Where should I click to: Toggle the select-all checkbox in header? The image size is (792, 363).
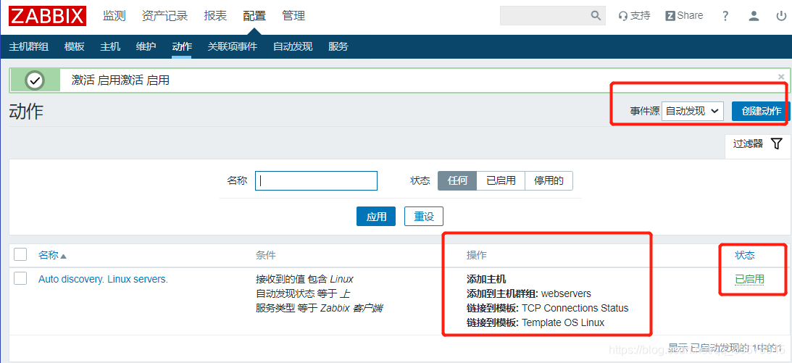tap(20, 254)
